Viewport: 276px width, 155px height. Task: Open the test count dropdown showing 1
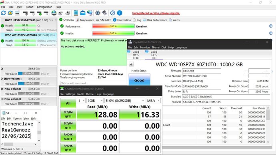[x=81, y=101]
